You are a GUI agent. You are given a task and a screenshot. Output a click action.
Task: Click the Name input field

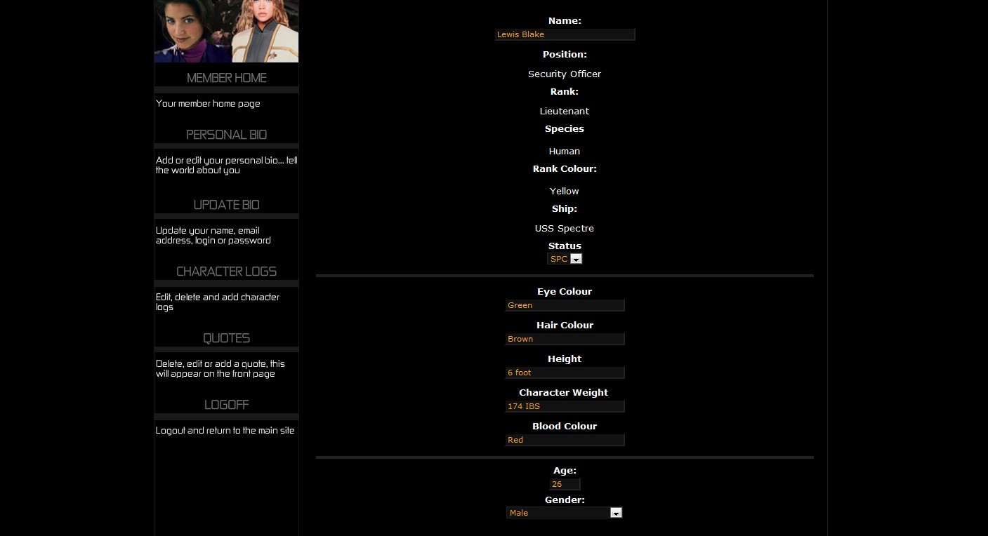[x=565, y=34]
